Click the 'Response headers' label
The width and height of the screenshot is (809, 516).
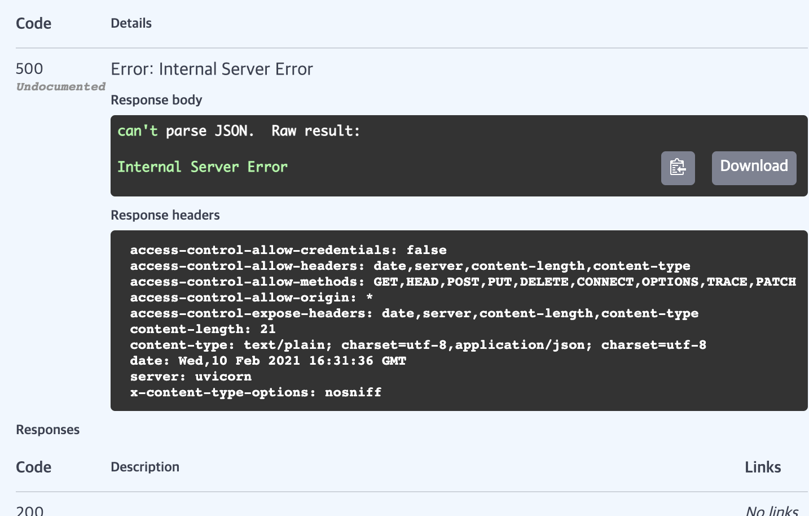(165, 215)
